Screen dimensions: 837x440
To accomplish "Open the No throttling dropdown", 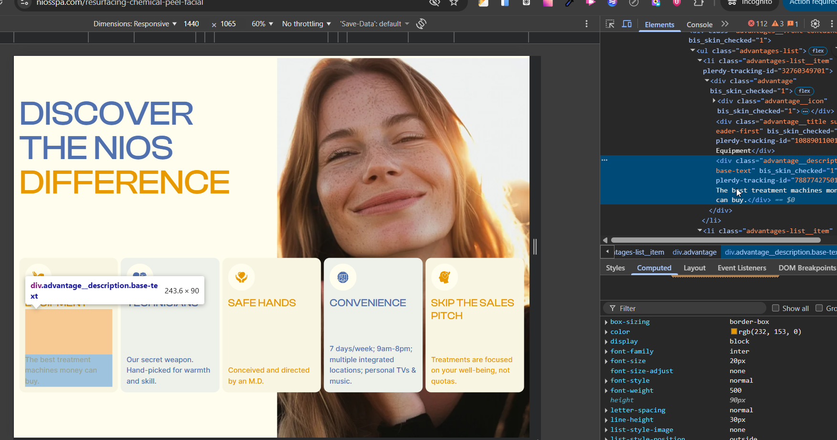I will click(306, 24).
